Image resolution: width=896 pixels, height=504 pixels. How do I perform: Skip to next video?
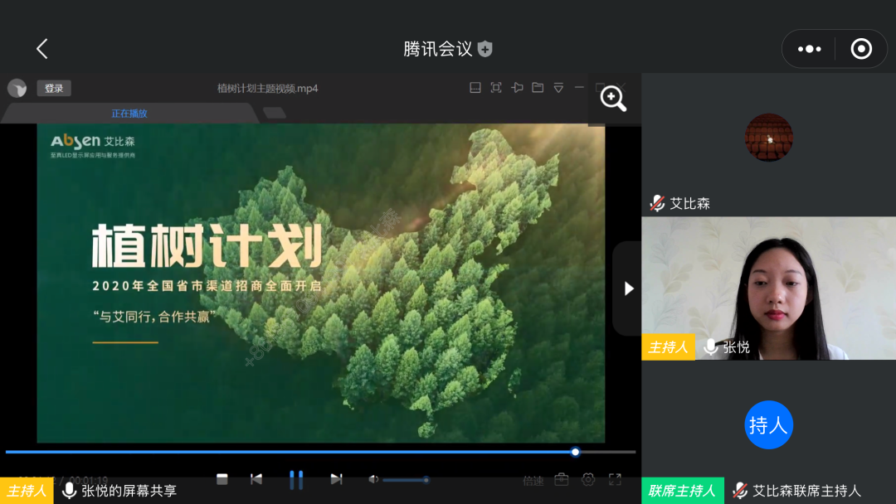click(337, 479)
